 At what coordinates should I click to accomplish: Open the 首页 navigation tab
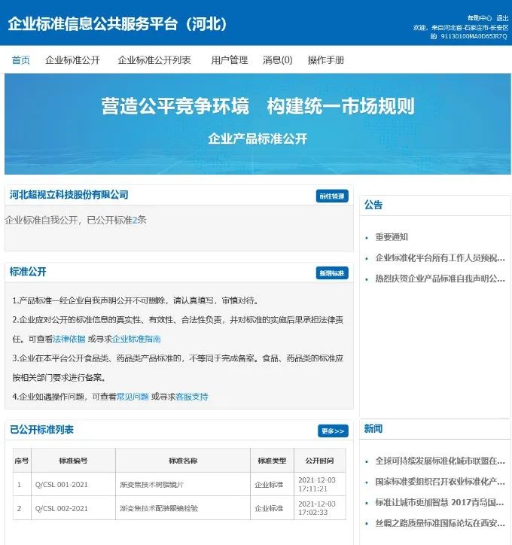pyautogui.click(x=21, y=60)
